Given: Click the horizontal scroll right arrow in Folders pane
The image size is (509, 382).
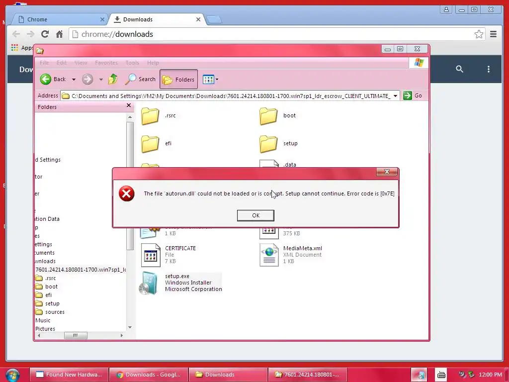Looking at the screenshot, I should coord(122,336).
